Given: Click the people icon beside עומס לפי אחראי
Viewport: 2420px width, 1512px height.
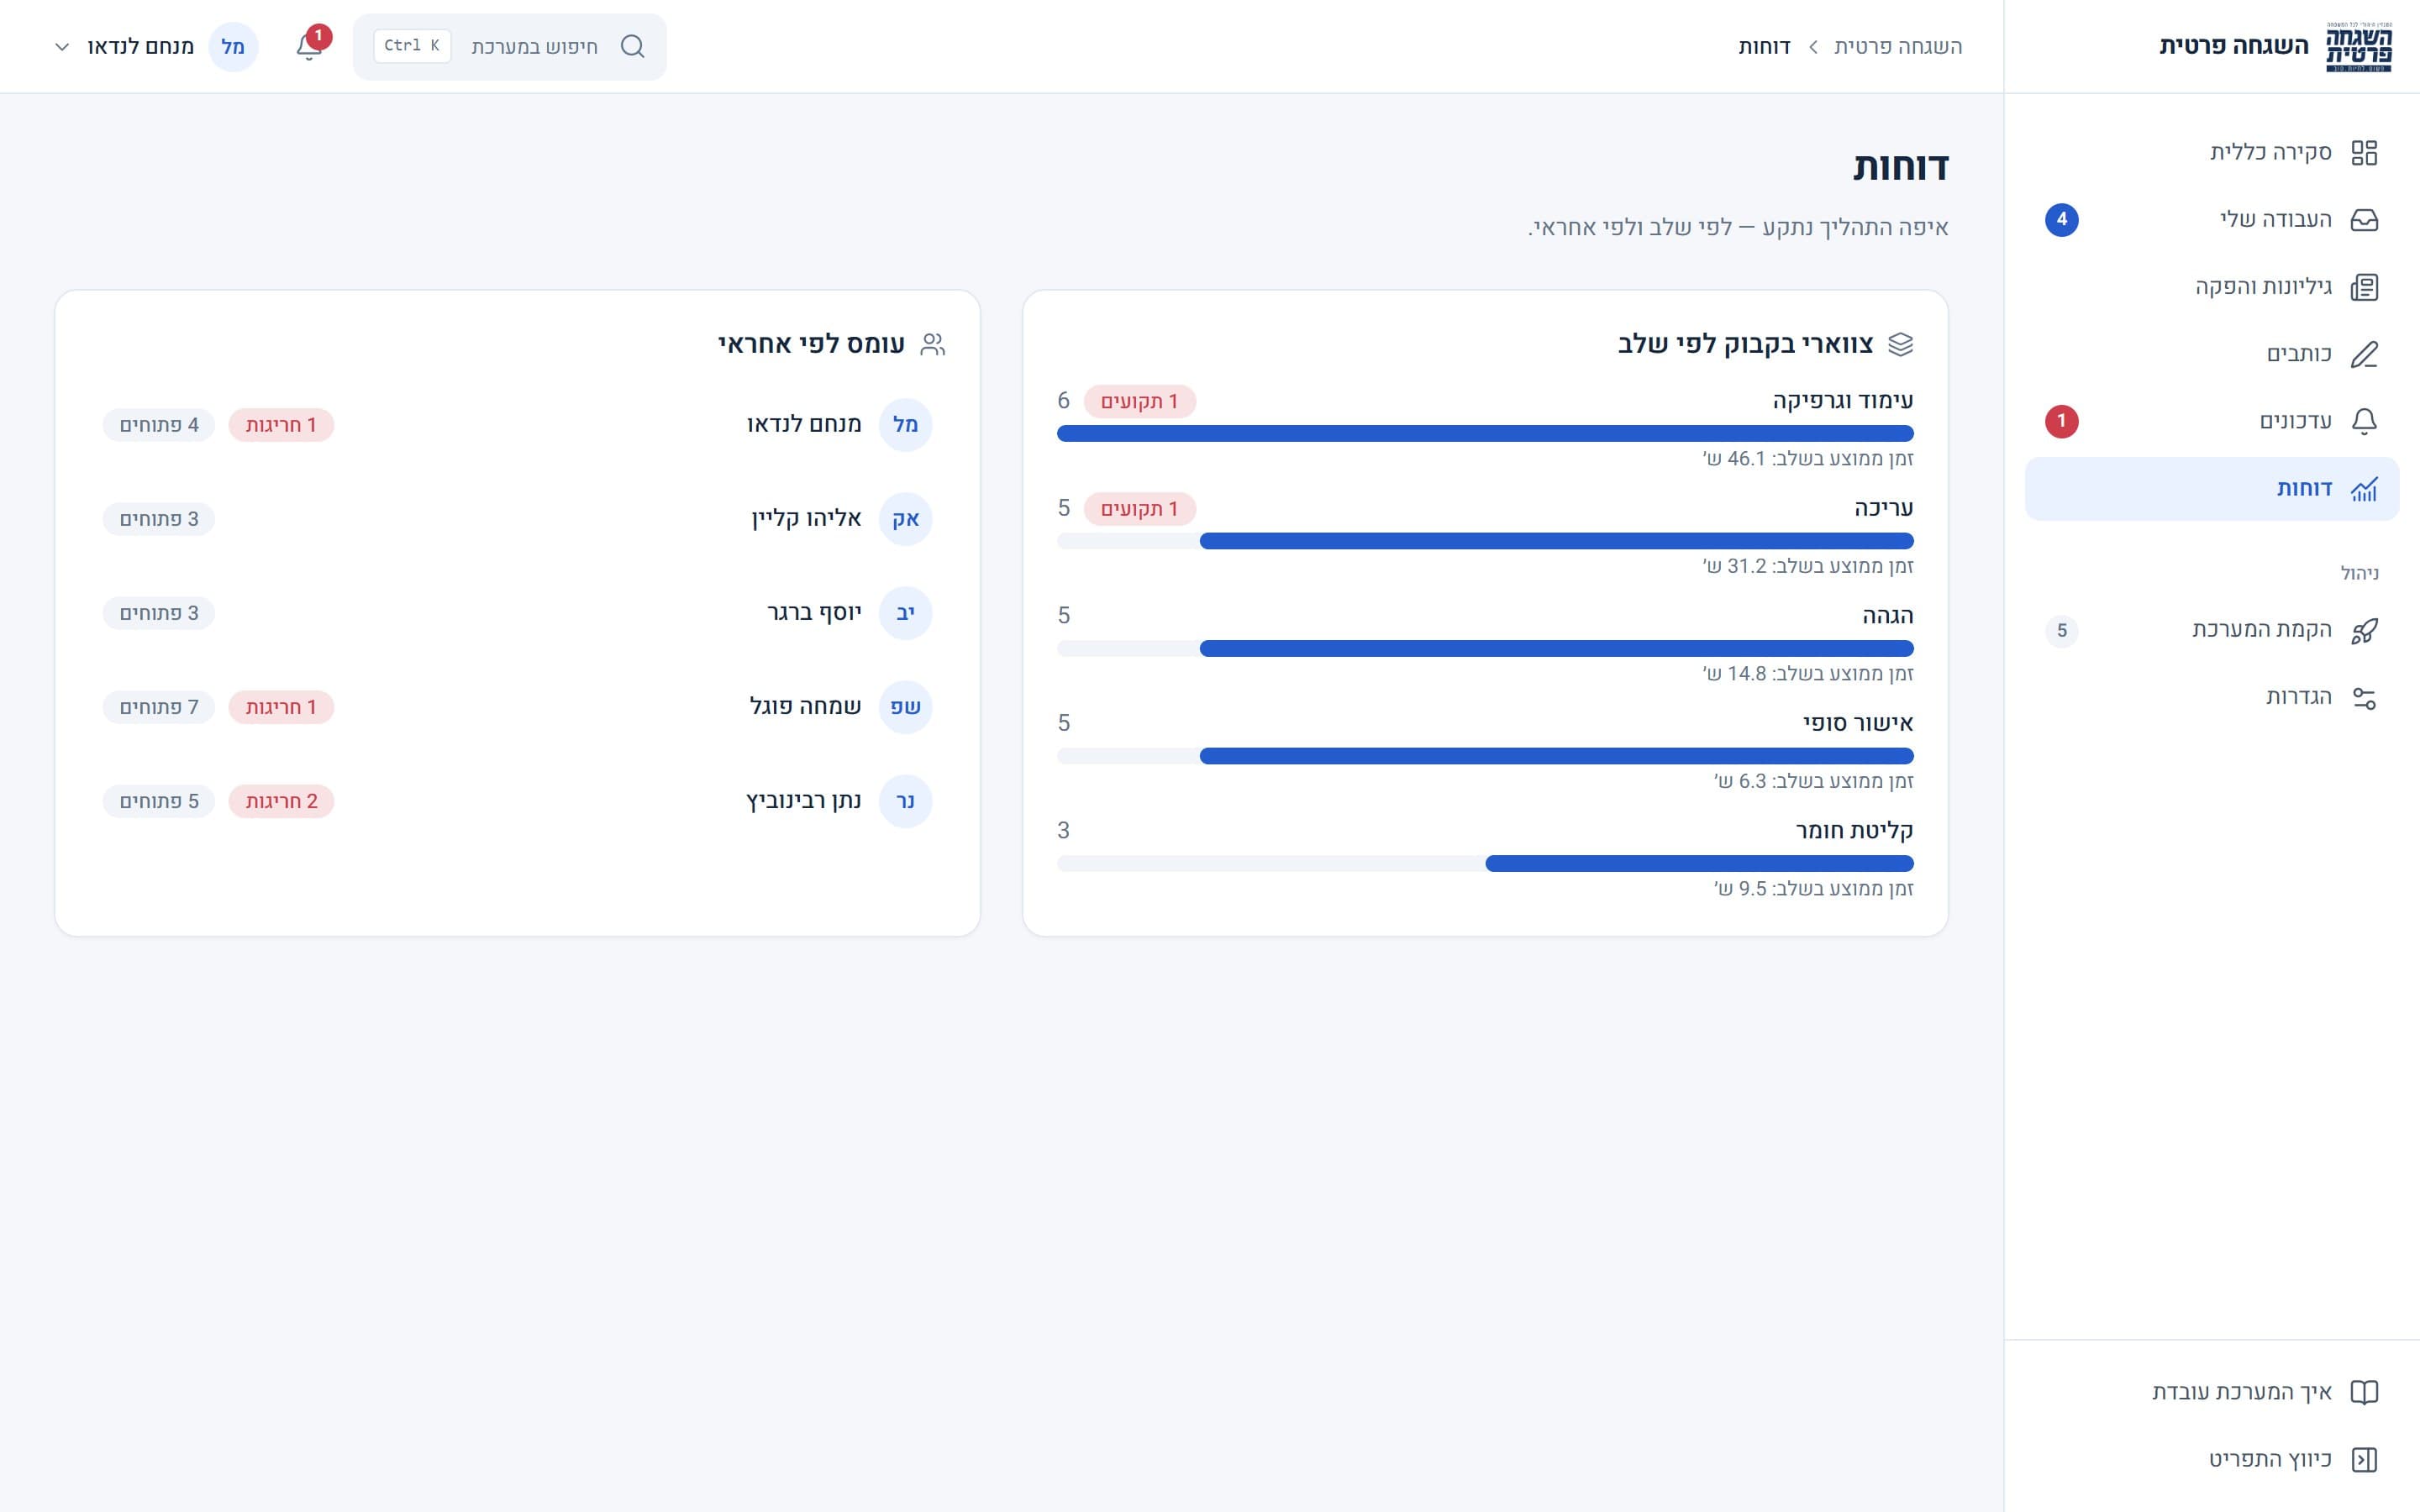Looking at the screenshot, I should (932, 344).
